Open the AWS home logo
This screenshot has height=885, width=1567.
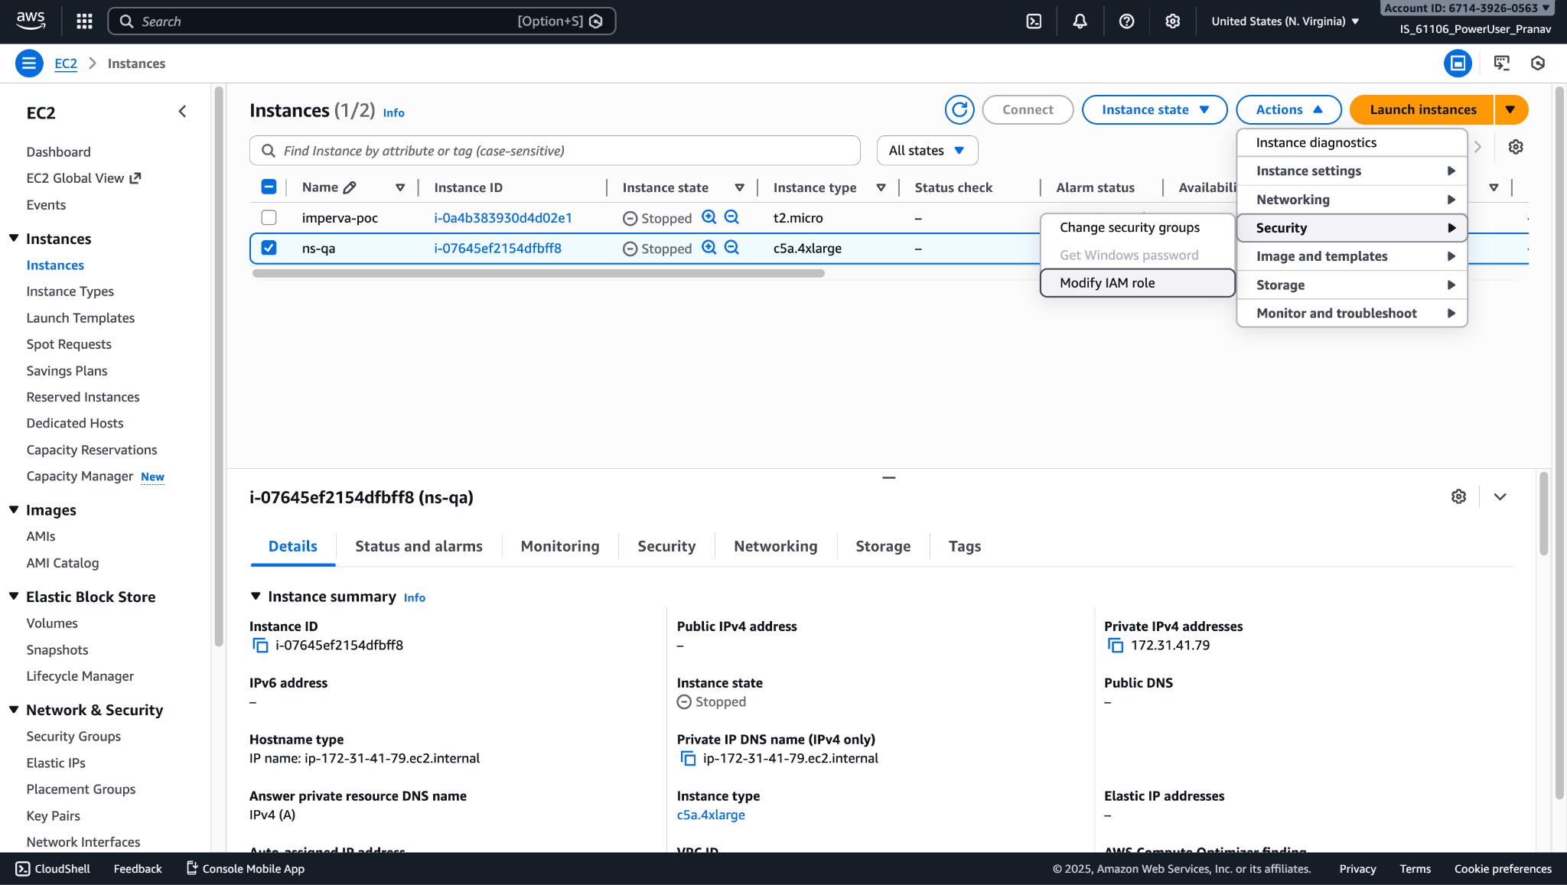point(31,21)
